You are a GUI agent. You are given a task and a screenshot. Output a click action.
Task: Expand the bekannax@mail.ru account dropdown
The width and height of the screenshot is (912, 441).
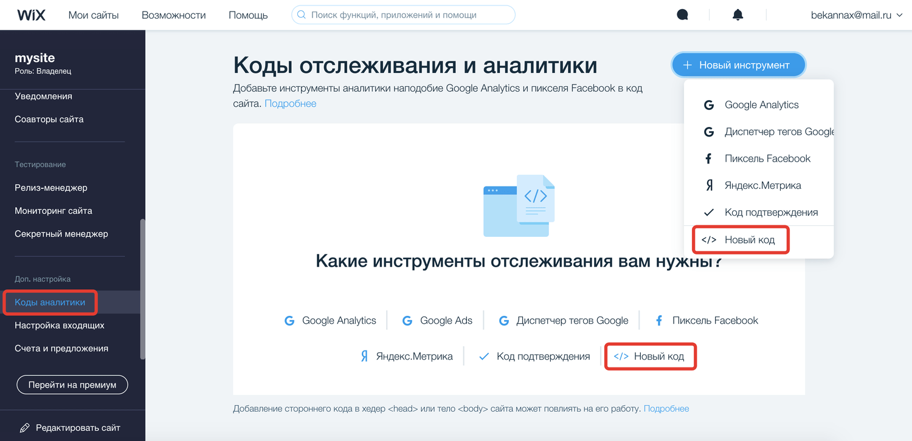[857, 15]
